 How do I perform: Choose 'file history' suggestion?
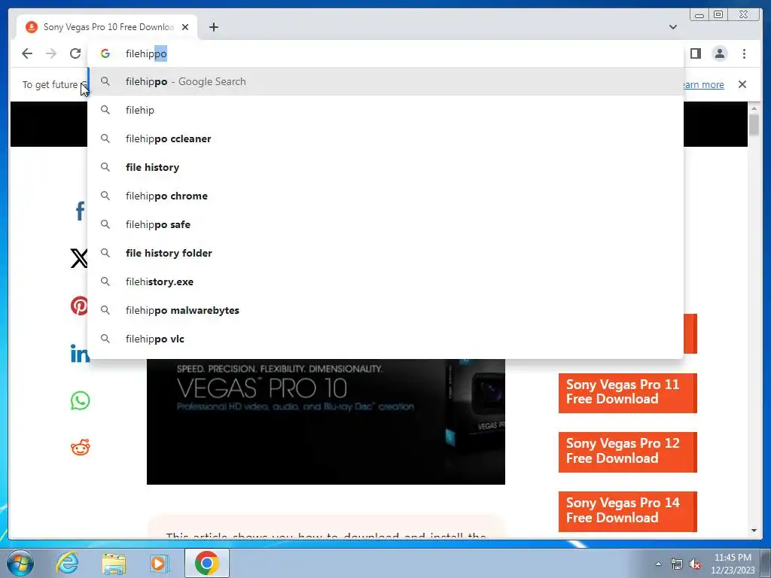[385, 167]
